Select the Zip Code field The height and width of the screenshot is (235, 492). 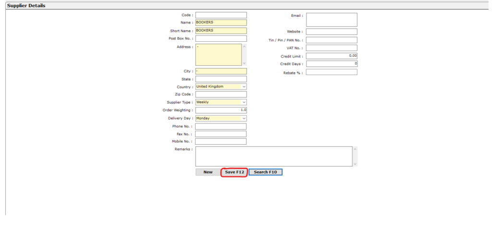(x=221, y=95)
